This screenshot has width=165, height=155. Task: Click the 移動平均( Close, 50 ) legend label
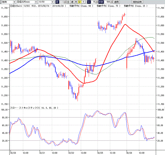click(x=81, y=6)
